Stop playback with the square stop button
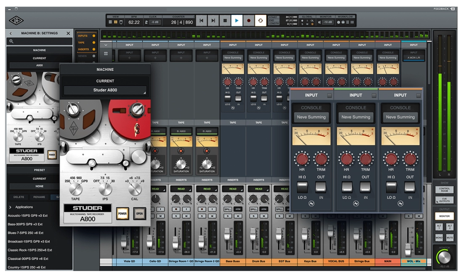This screenshot has width=463, height=278. click(225, 21)
